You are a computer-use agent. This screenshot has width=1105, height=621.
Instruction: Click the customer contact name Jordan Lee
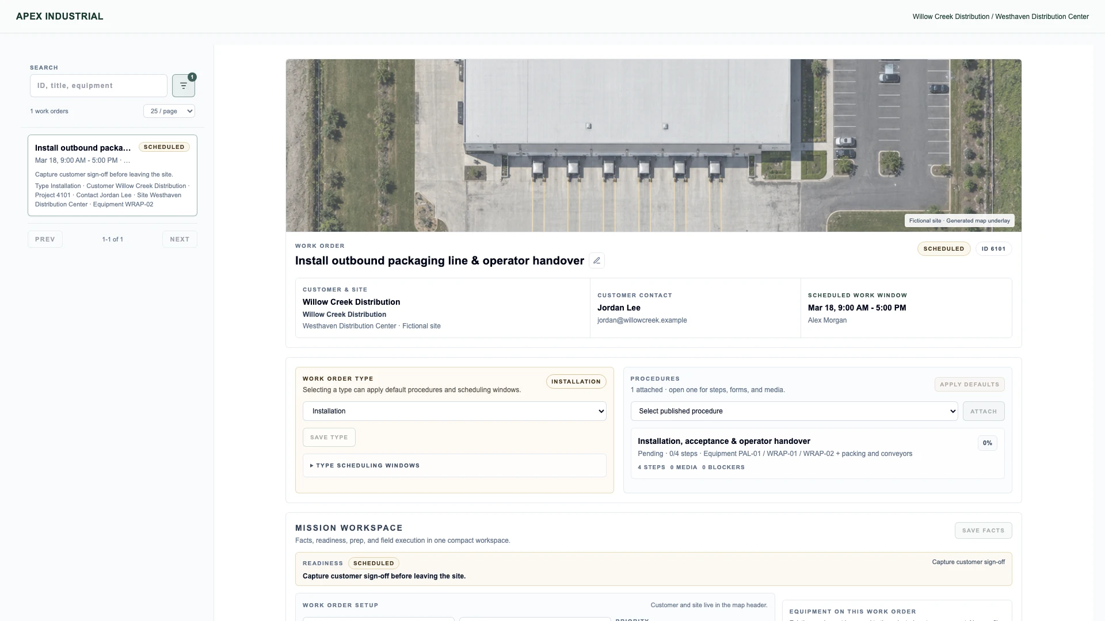[619, 308]
